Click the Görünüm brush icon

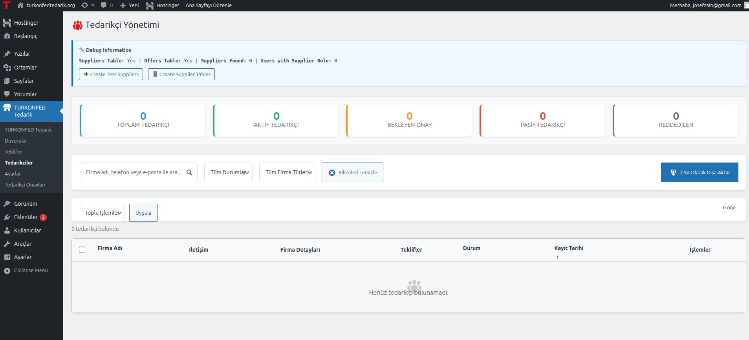tap(7, 204)
